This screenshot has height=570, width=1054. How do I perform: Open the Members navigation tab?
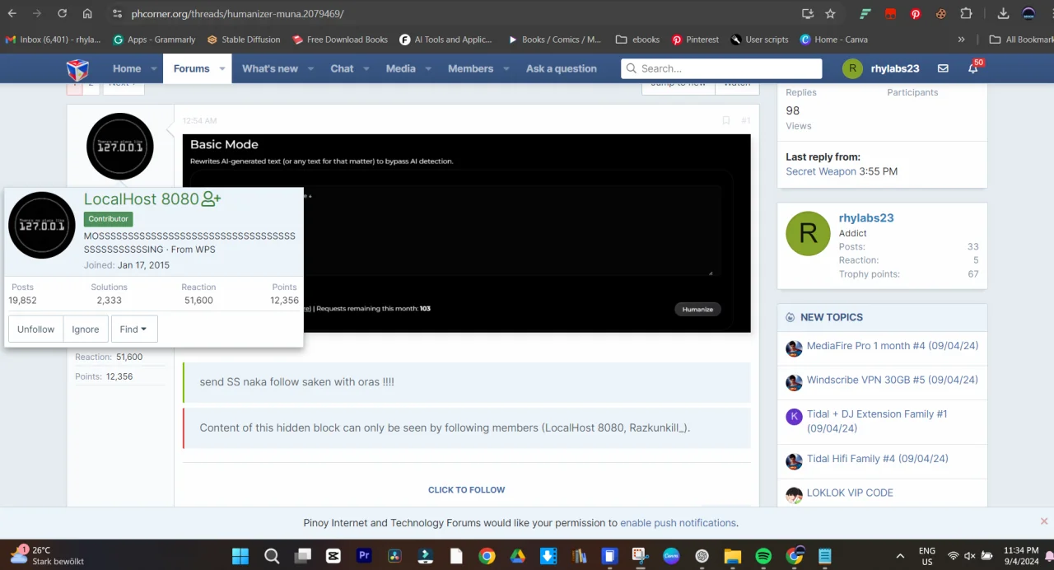[470, 69]
